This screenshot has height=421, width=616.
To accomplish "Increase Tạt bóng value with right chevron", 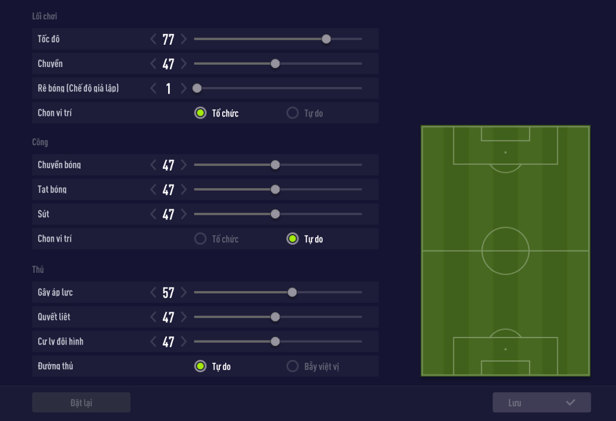I will click(184, 189).
